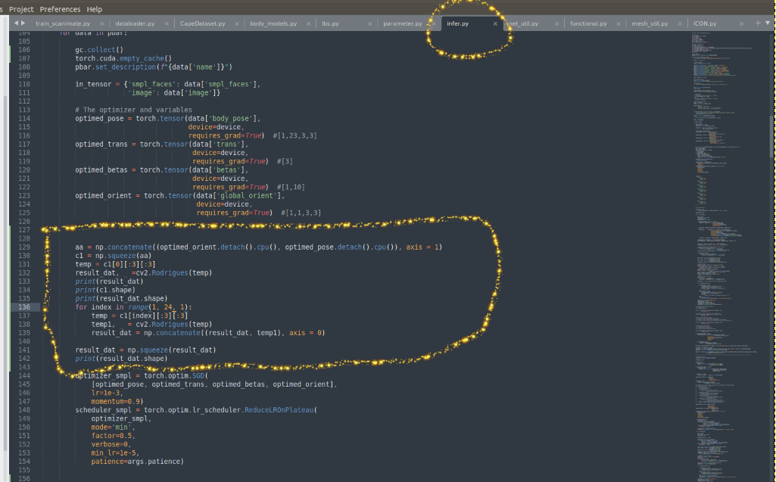Image resolution: width=776 pixels, height=482 pixels.
Task: Switch to the dataloader.py tab
Action: [135, 23]
